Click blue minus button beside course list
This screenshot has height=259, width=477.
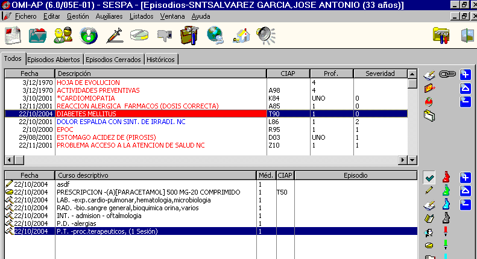coord(465,204)
